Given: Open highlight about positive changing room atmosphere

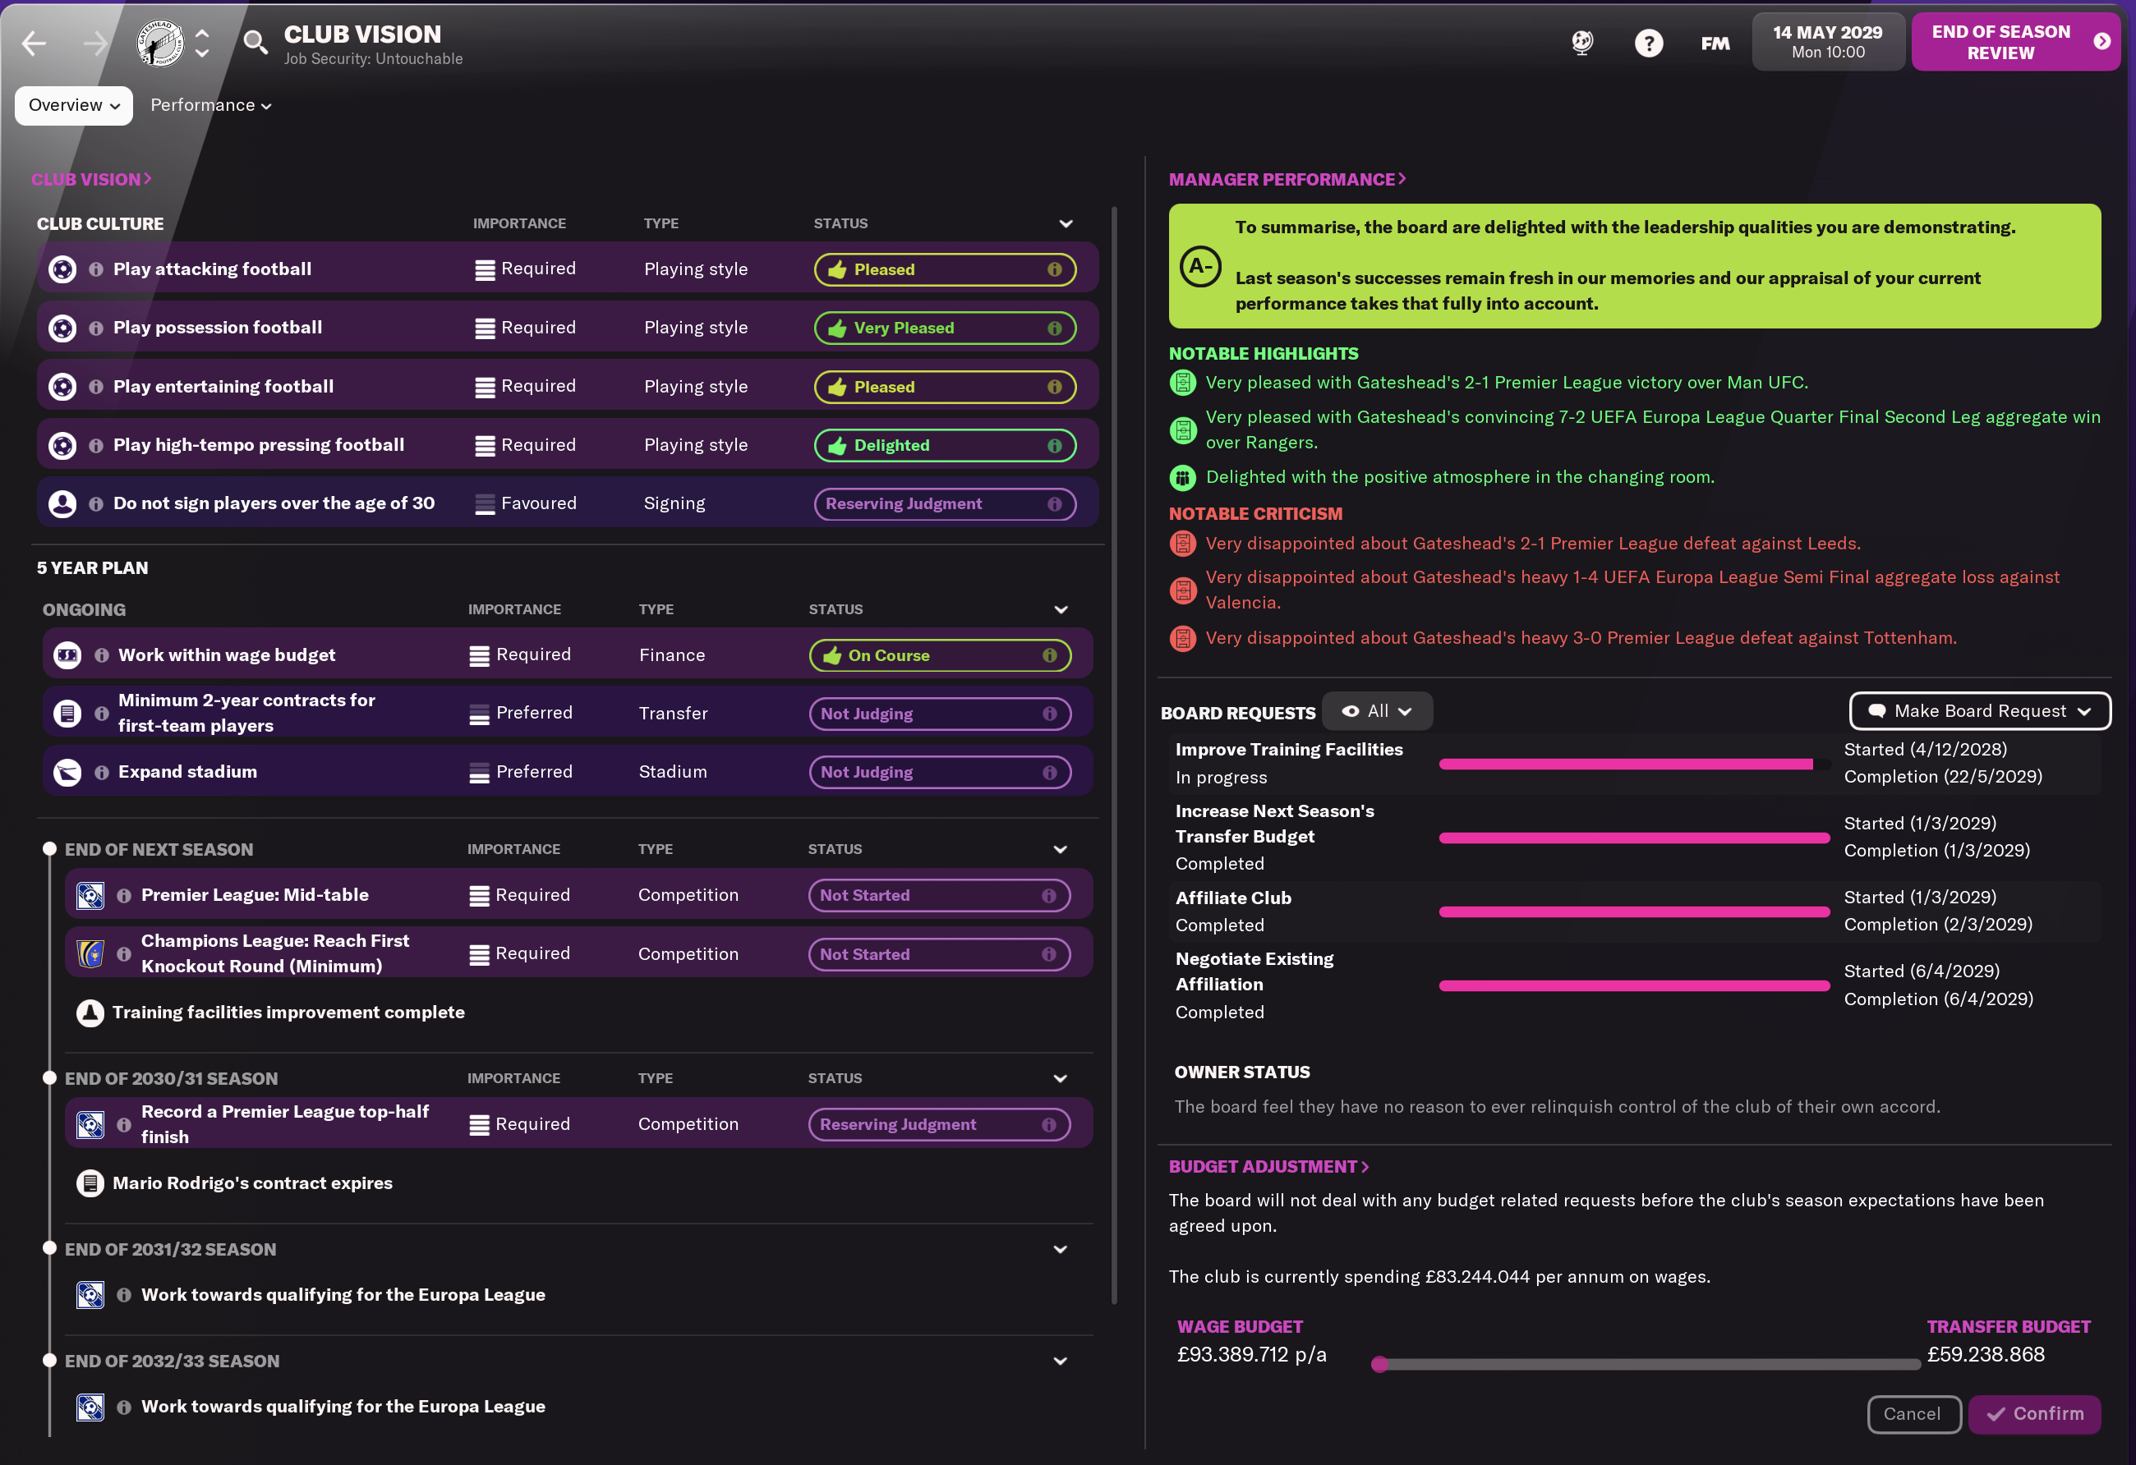Looking at the screenshot, I should coord(1460,478).
